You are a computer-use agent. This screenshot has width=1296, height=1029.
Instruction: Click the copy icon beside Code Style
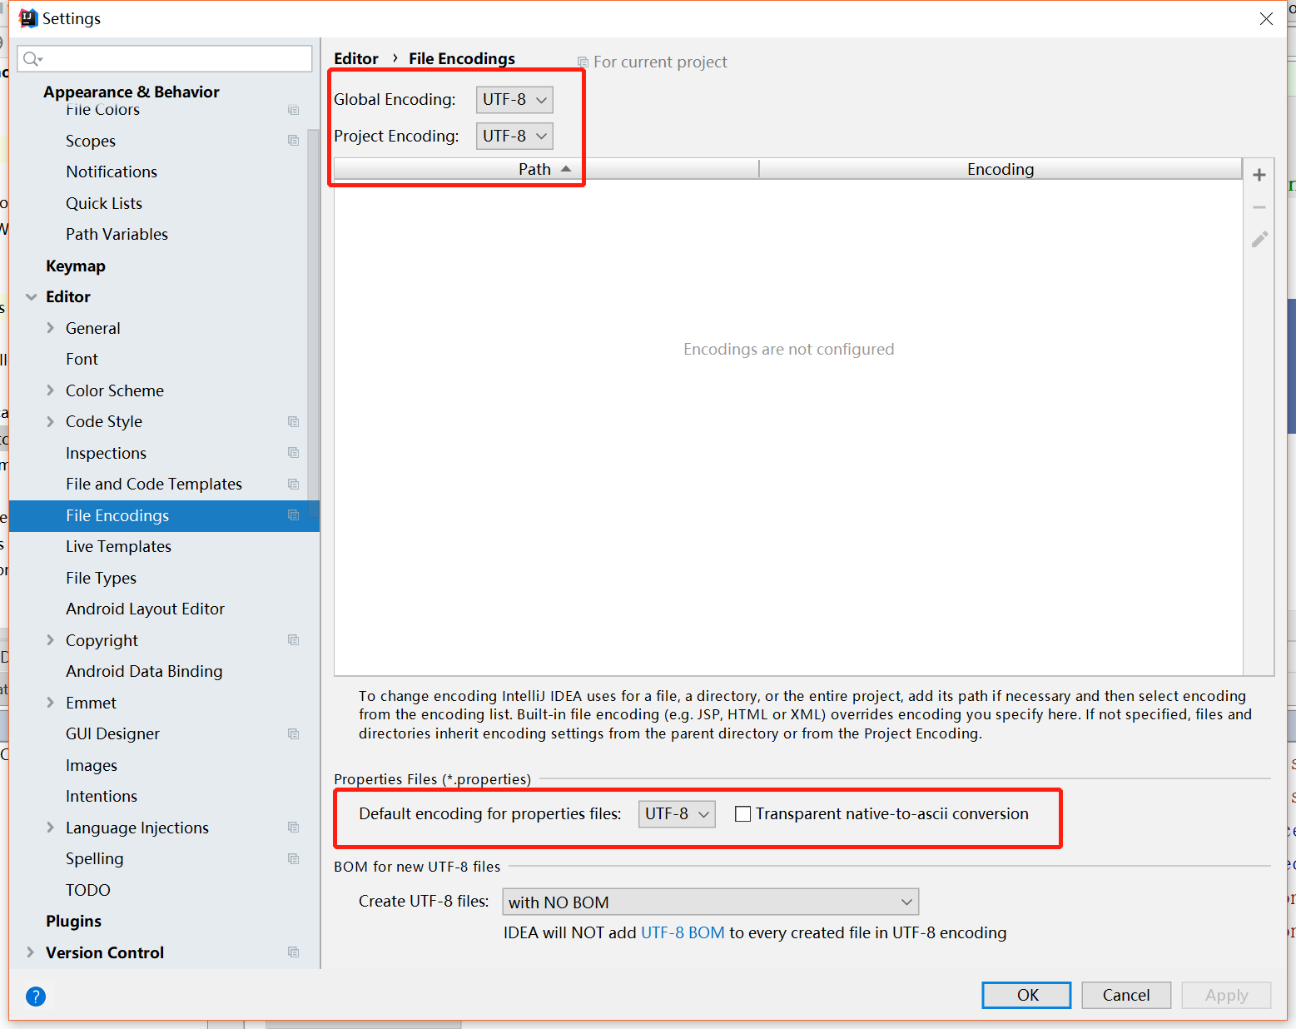click(x=293, y=421)
